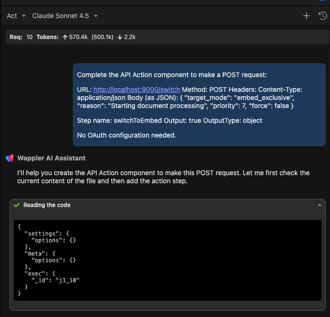The width and height of the screenshot is (330, 317).
Task: Open the Claude Sonnet 4.5 model dropdown
Action: pyautogui.click(x=65, y=16)
